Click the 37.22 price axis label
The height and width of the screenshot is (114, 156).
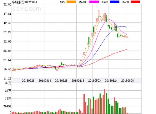pos(8,32)
